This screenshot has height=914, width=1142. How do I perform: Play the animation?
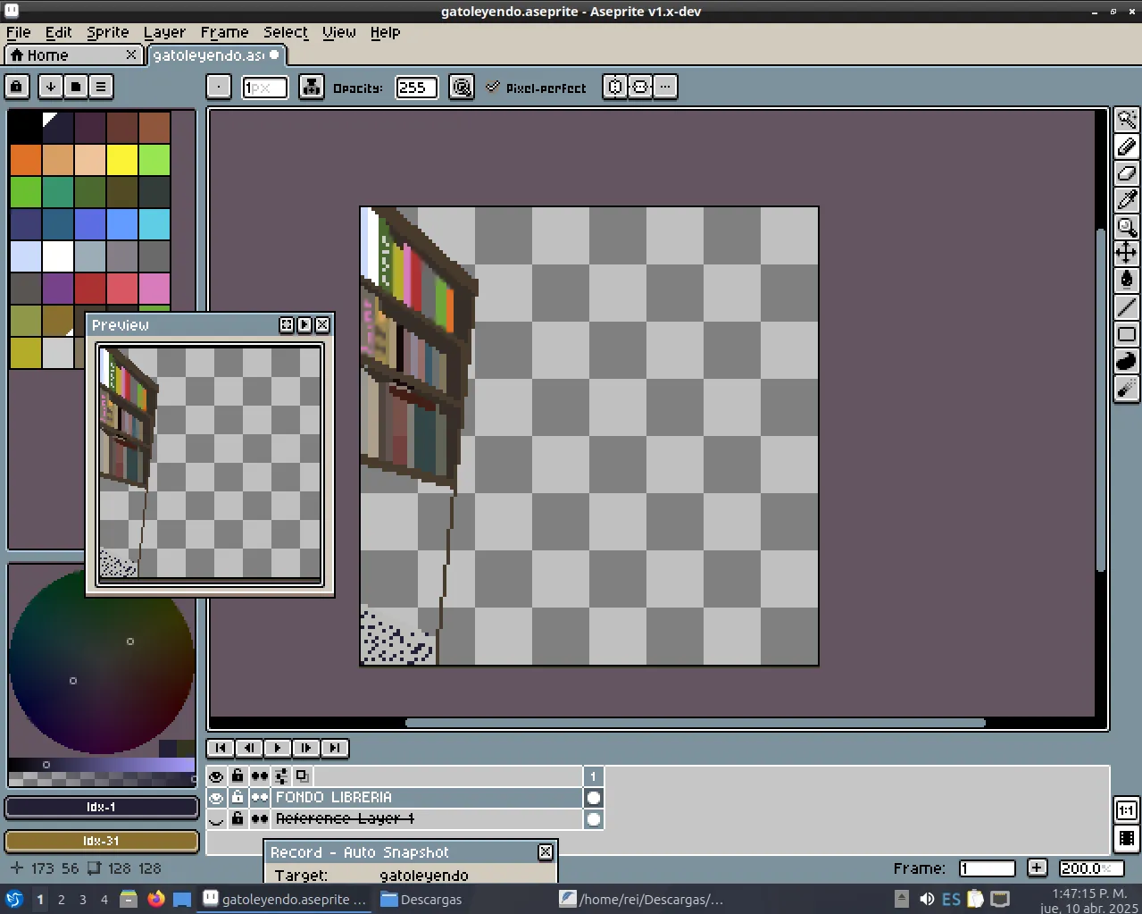click(x=278, y=748)
